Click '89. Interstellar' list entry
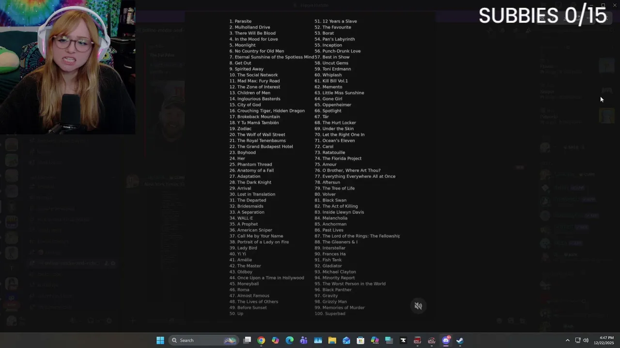The image size is (620, 348). (330, 248)
